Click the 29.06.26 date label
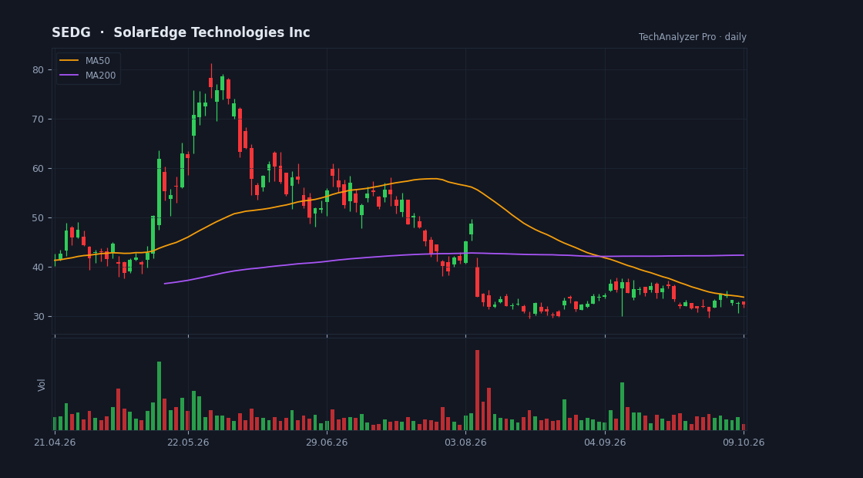This screenshot has height=478, width=863. (x=327, y=443)
